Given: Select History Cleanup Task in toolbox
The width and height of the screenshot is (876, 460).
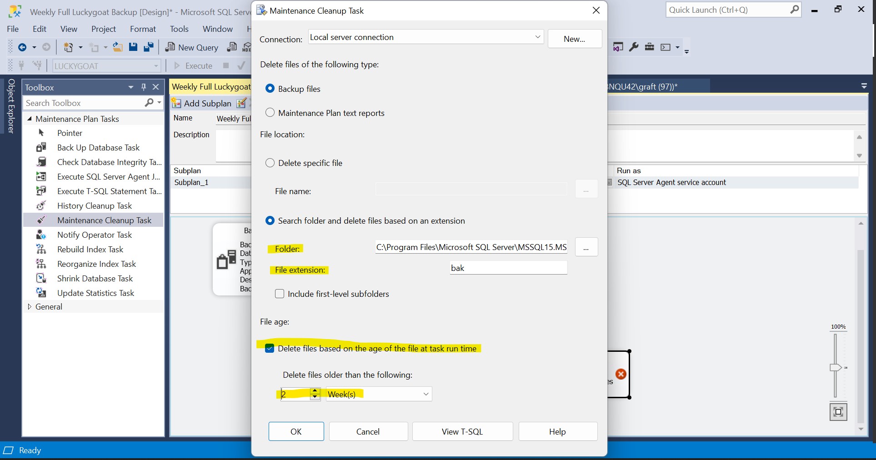Looking at the screenshot, I should 94,206.
